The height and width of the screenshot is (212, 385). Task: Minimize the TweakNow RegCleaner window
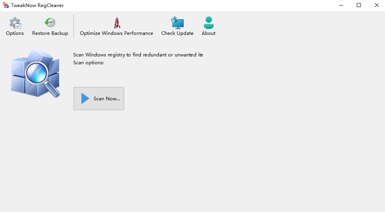(341, 5)
